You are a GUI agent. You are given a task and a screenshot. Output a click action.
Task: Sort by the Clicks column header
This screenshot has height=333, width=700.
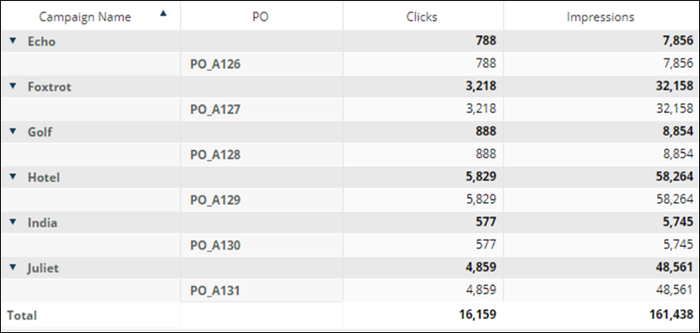pos(422,17)
